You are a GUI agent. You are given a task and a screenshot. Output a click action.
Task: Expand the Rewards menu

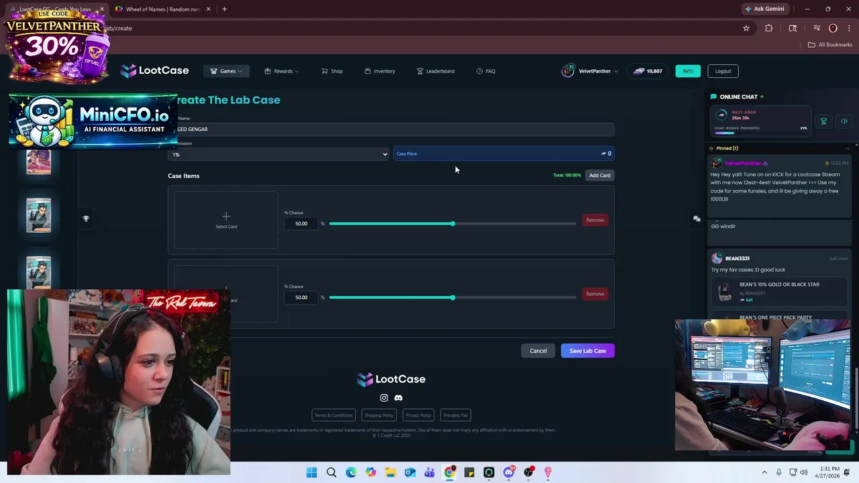[281, 71]
